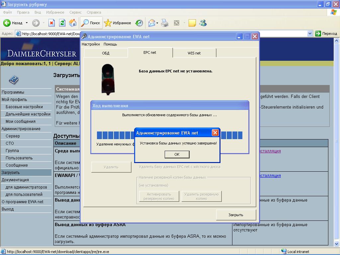Viewport: 340px width, 255px height.
Task: Refresh the page using green arrows icon
Action: (x=62, y=23)
